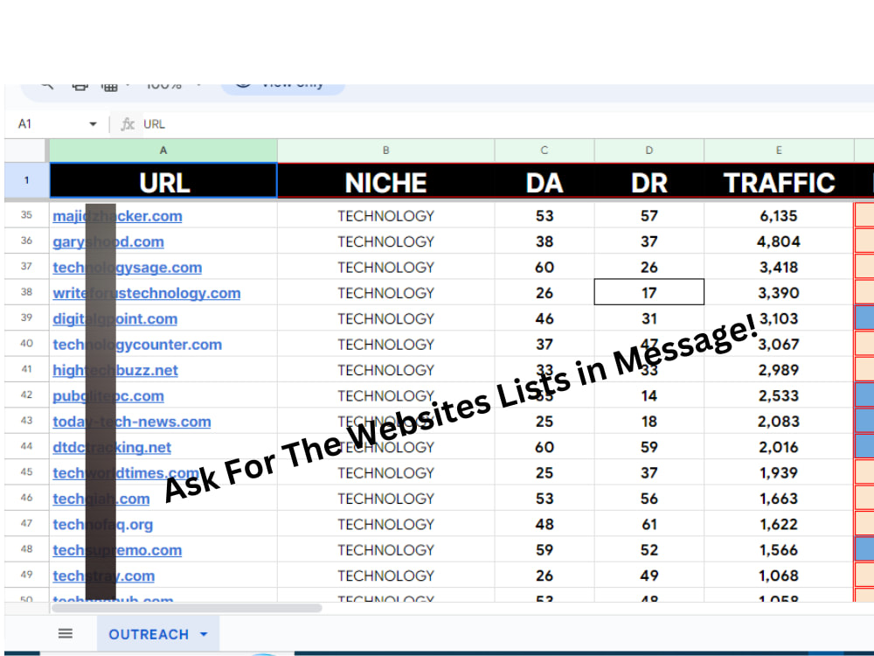Viewport: 874px width, 656px height.
Task: Click the traffic cell 1,663
Action: (780, 498)
